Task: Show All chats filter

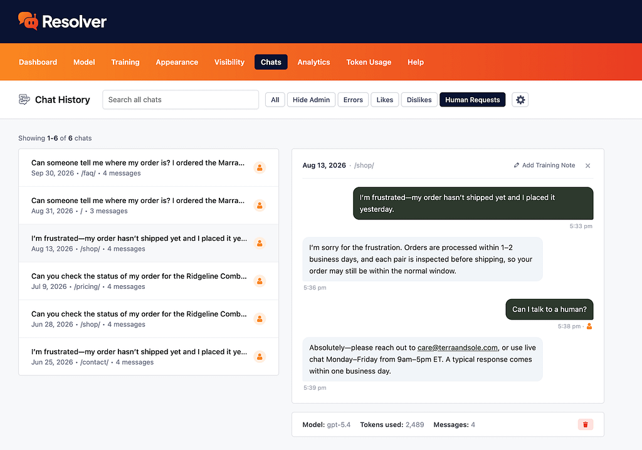Action: pos(275,100)
